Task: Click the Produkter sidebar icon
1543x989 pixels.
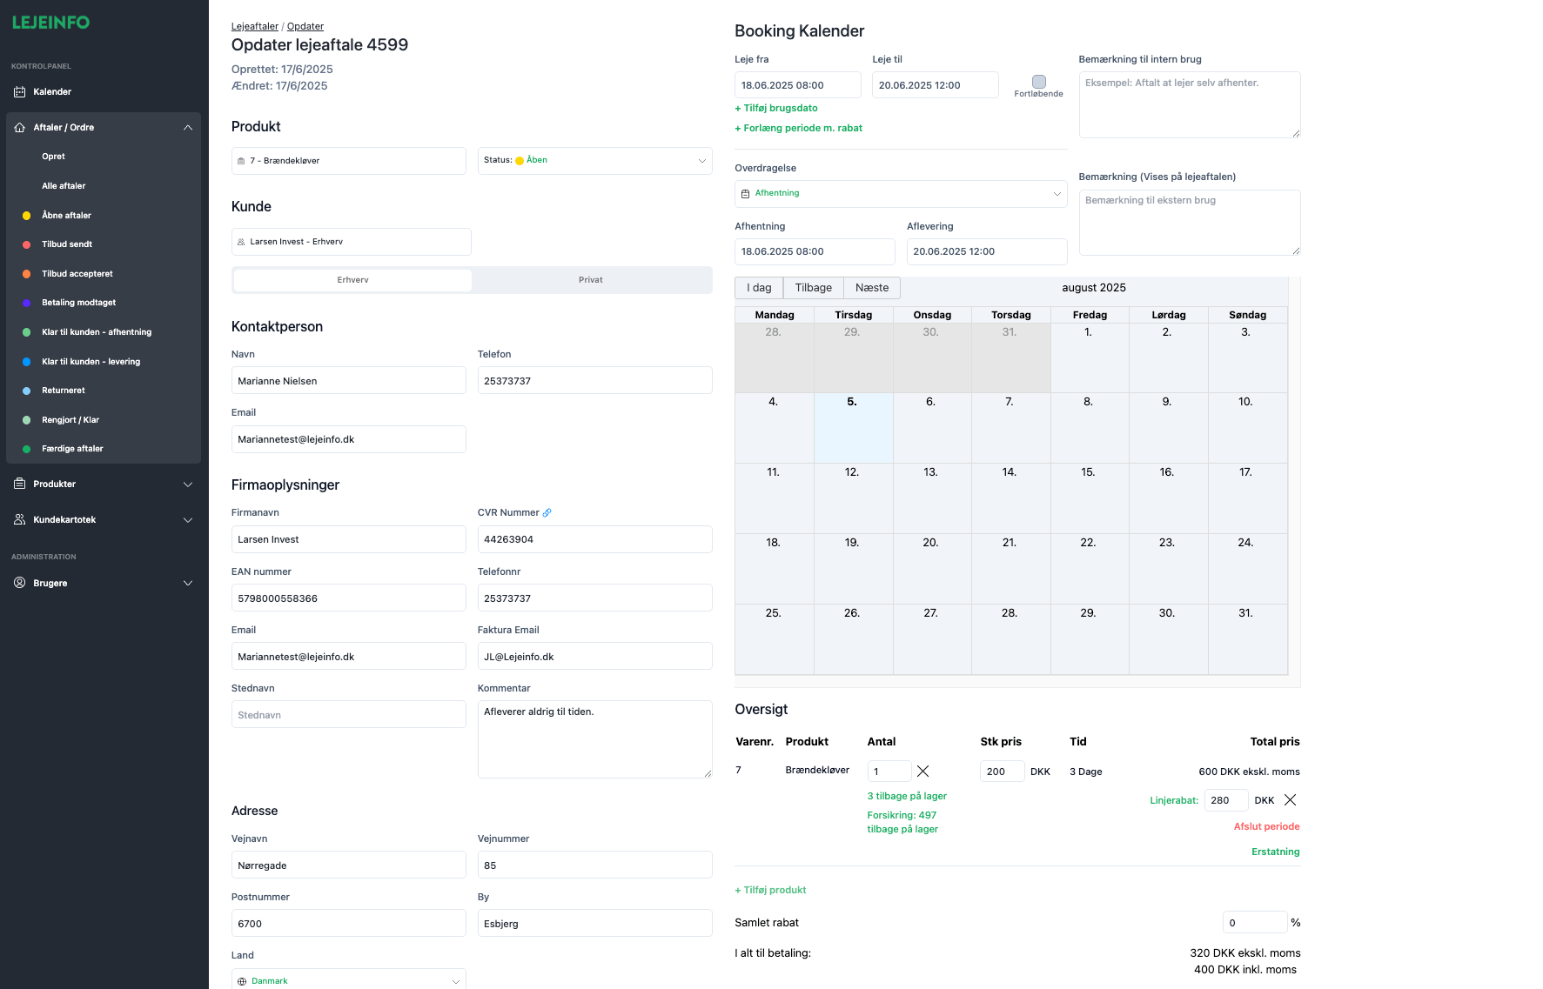Action: pyautogui.click(x=19, y=484)
